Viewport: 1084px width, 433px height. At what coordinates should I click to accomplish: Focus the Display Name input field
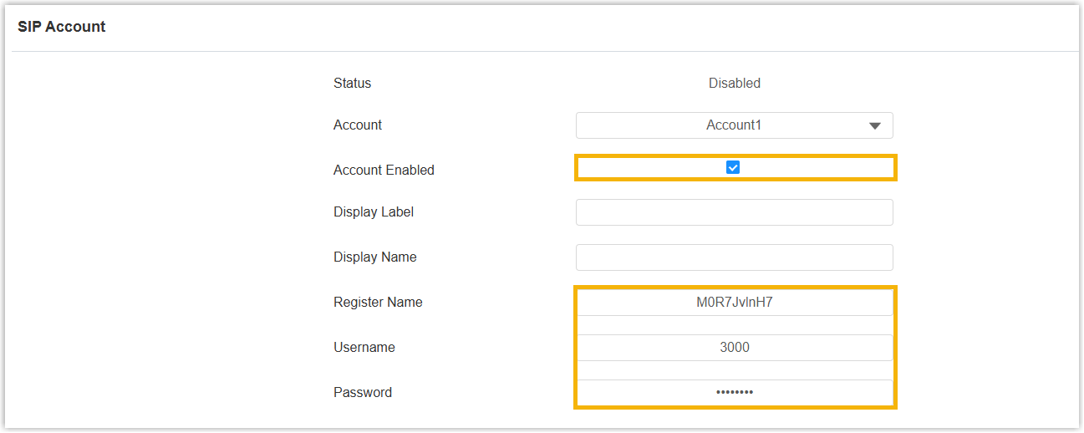click(x=734, y=257)
